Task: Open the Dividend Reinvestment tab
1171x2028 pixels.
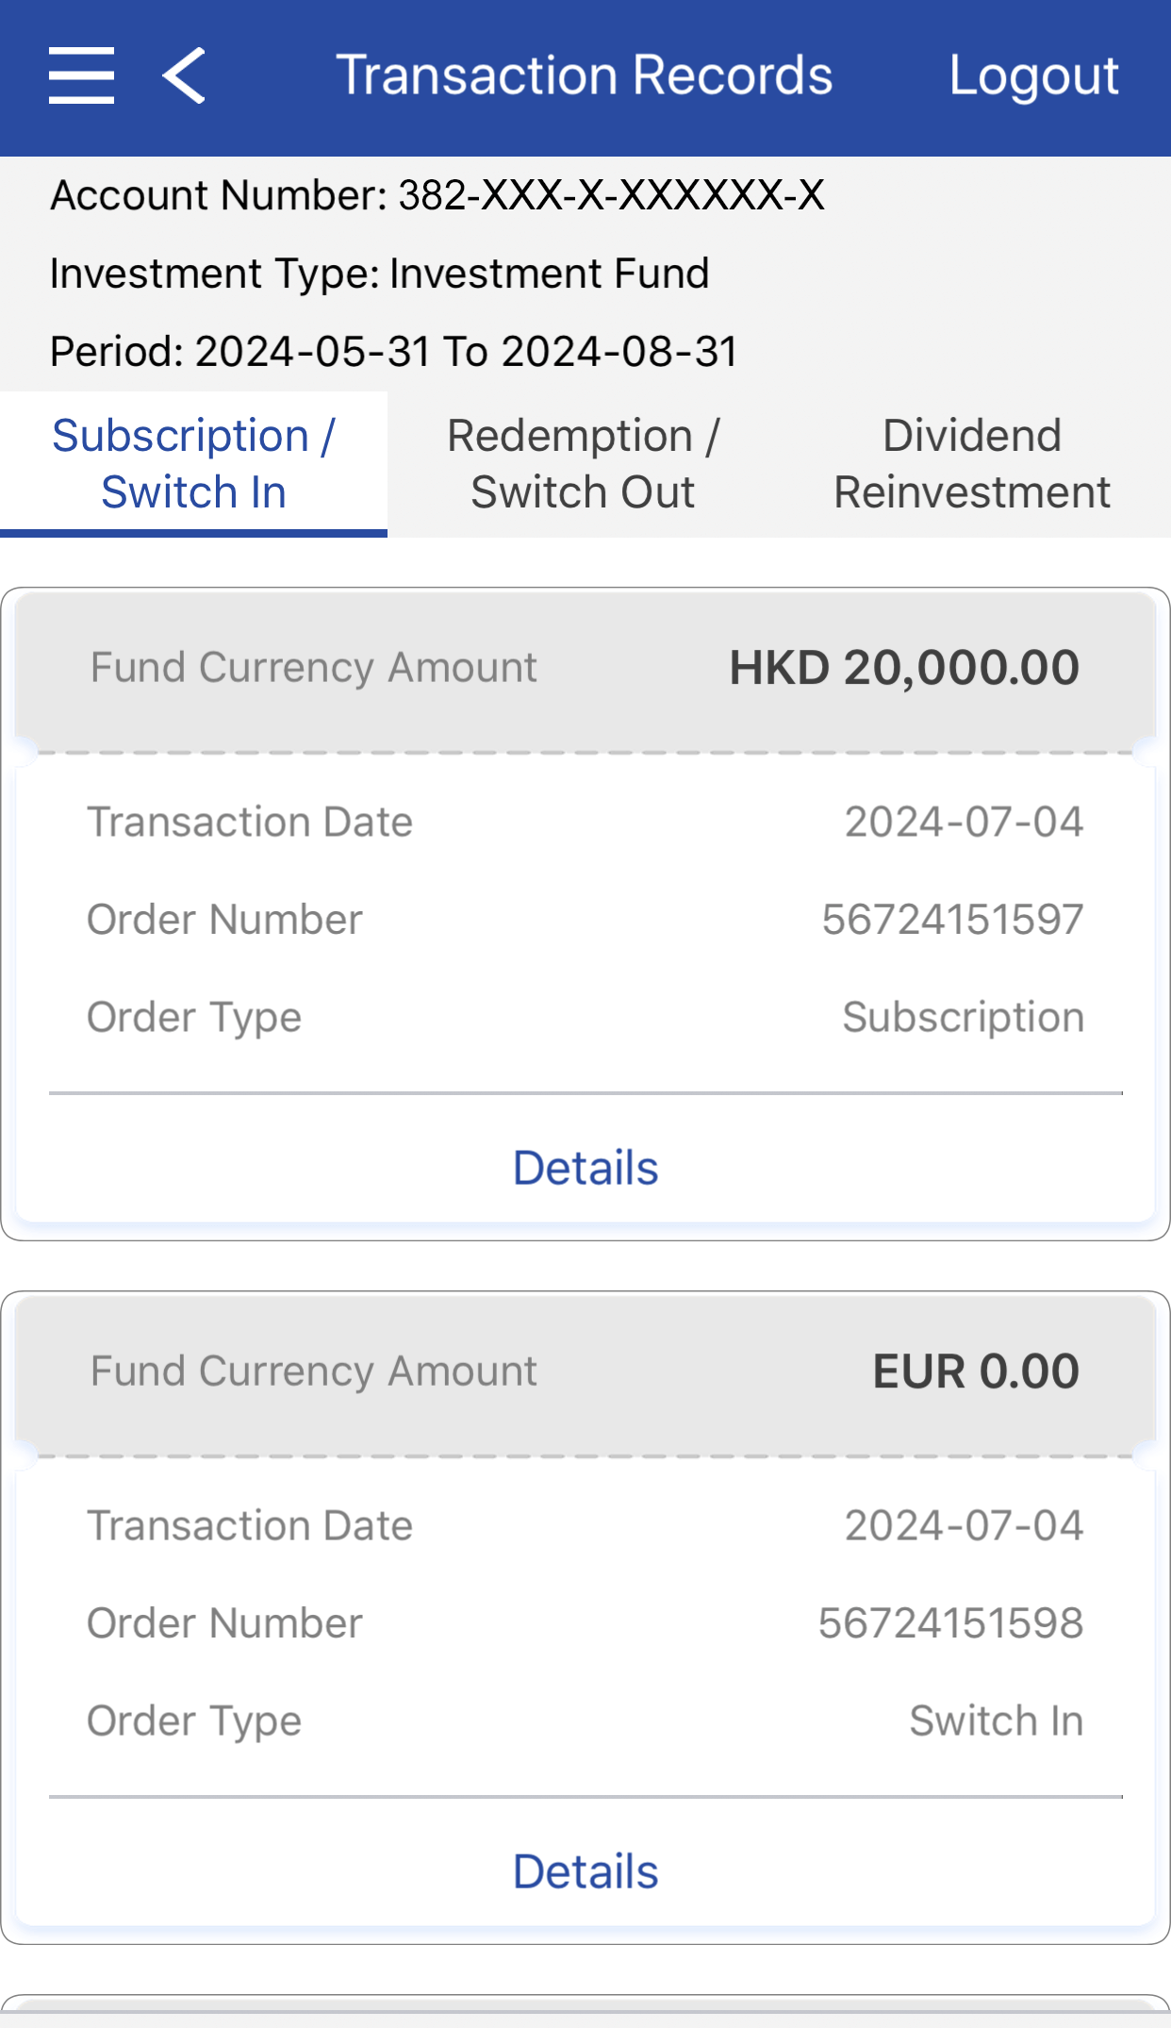Action: [x=972, y=464]
